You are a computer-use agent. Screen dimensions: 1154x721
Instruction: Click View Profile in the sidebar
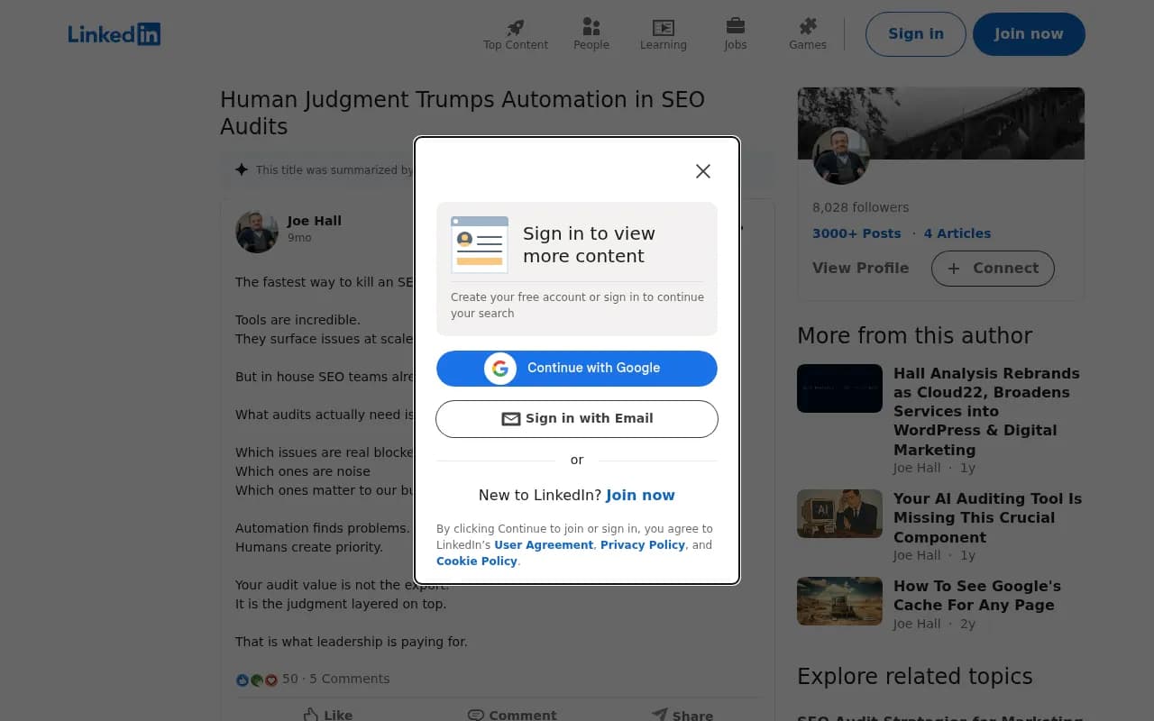[860, 269]
